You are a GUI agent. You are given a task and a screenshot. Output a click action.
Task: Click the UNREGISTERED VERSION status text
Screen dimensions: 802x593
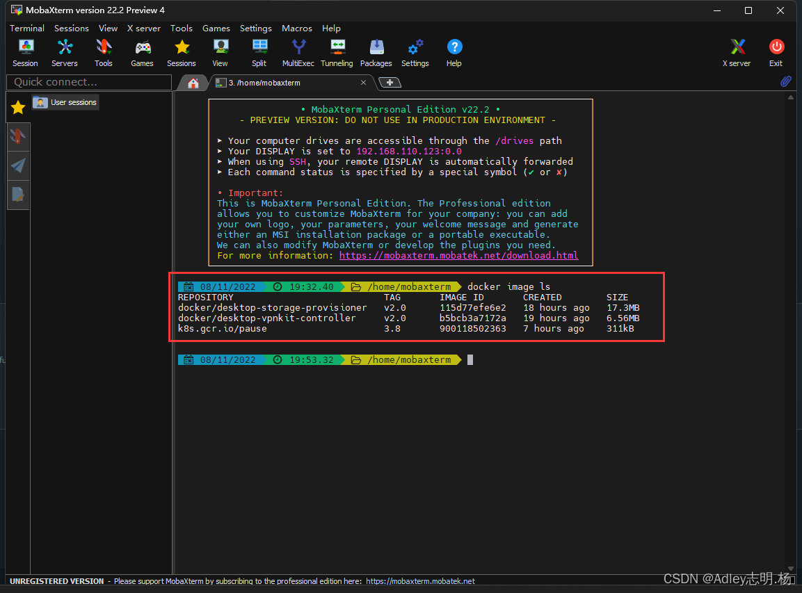57,581
